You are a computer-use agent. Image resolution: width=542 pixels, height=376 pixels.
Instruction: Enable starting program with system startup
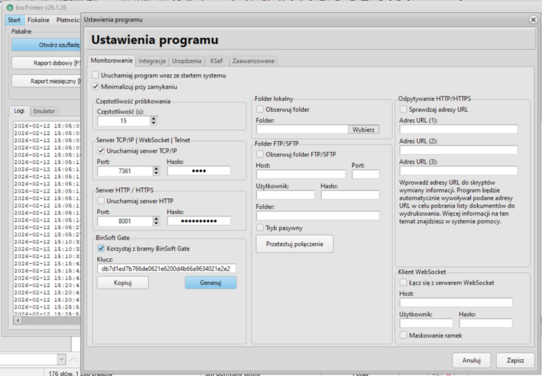[x=96, y=75]
